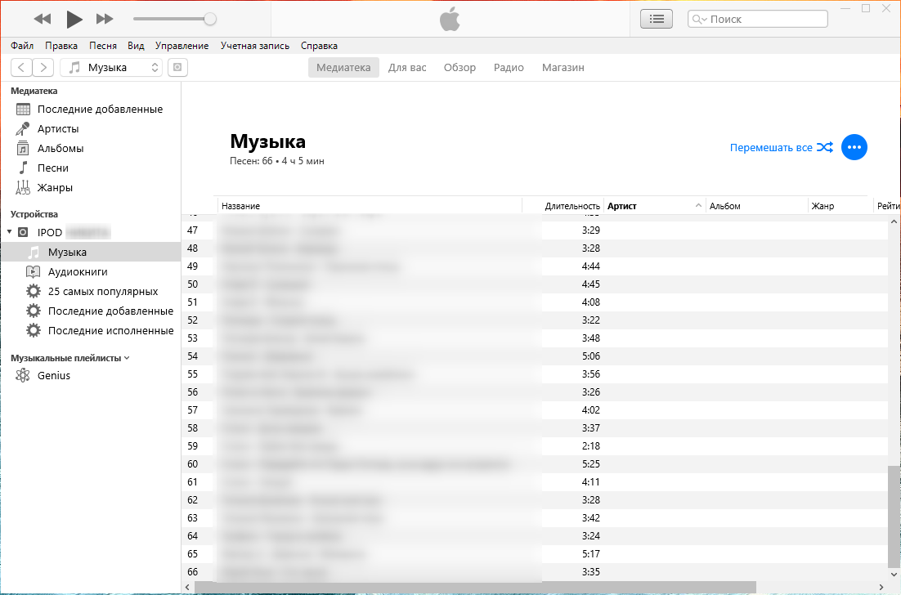
Task: Open the Файл menu
Action: (22, 46)
